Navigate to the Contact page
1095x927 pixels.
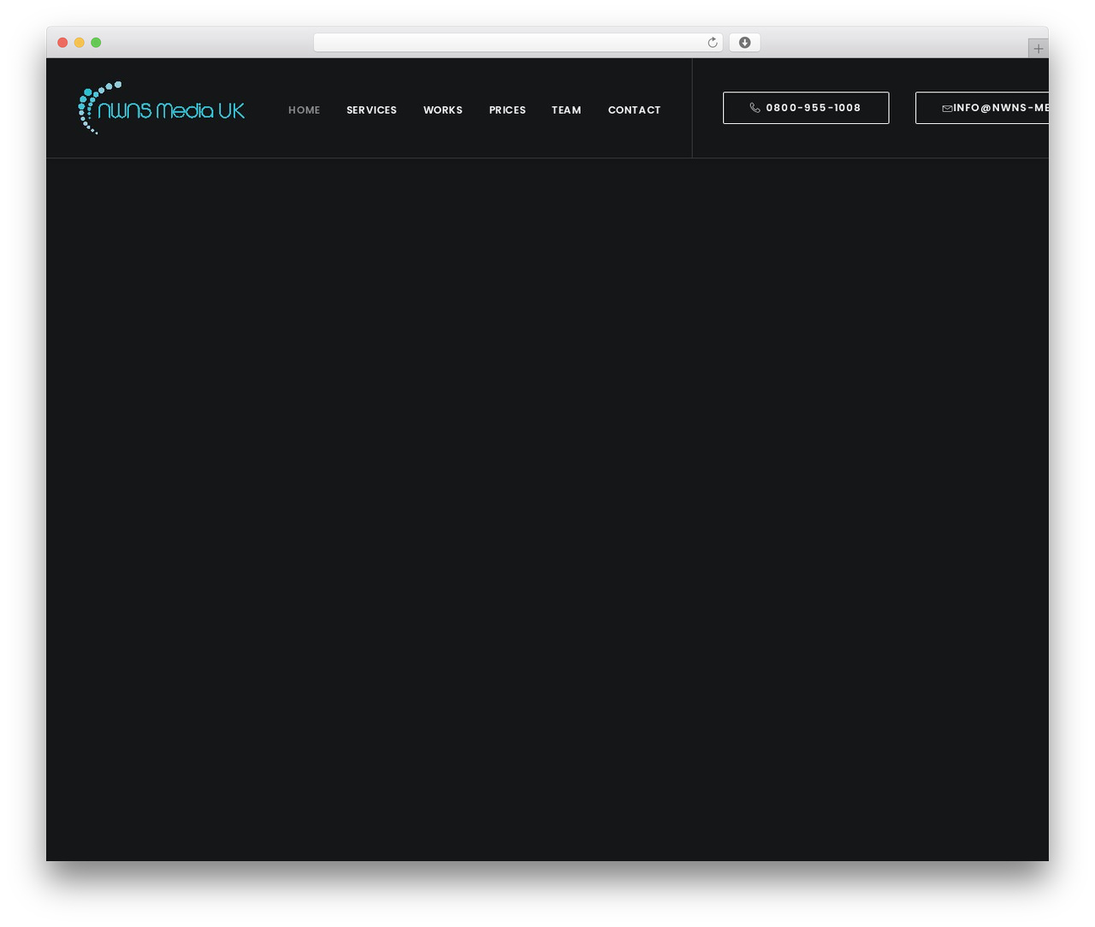coord(634,110)
